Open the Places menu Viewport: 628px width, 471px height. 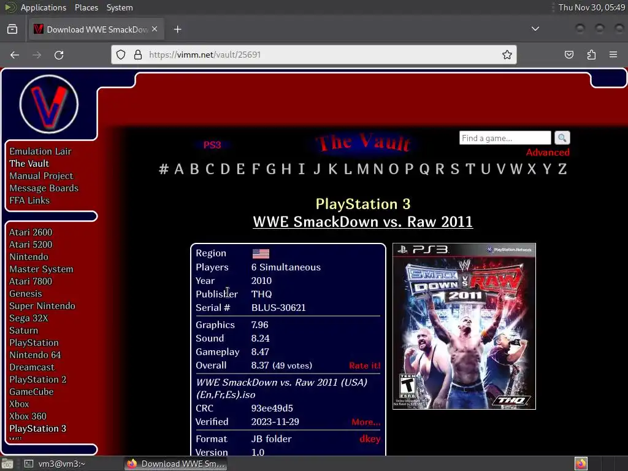coord(86,7)
